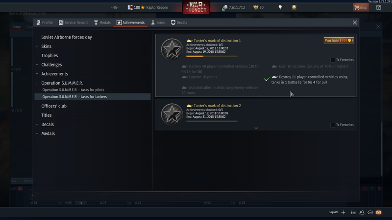Open the chat bubble icon
The image size is (392, 220).
pyautogui.click(x=370, y=212)
